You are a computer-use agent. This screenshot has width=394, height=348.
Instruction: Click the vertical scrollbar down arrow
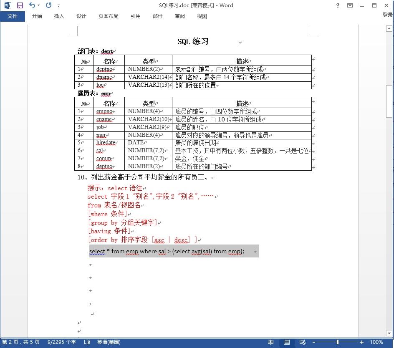pyautogui.click(x=389, y=333)
